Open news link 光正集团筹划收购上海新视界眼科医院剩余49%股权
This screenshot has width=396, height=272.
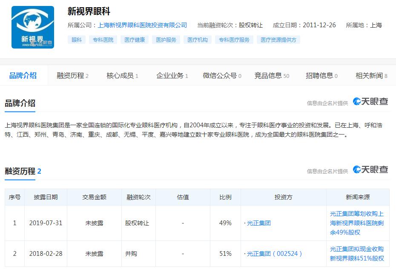coord(357,223)
